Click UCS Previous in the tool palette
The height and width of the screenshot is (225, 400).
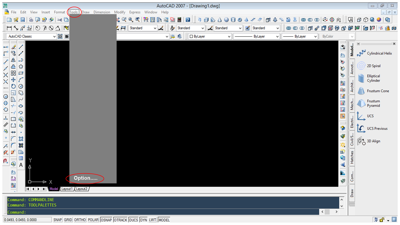tap(372, 128)
